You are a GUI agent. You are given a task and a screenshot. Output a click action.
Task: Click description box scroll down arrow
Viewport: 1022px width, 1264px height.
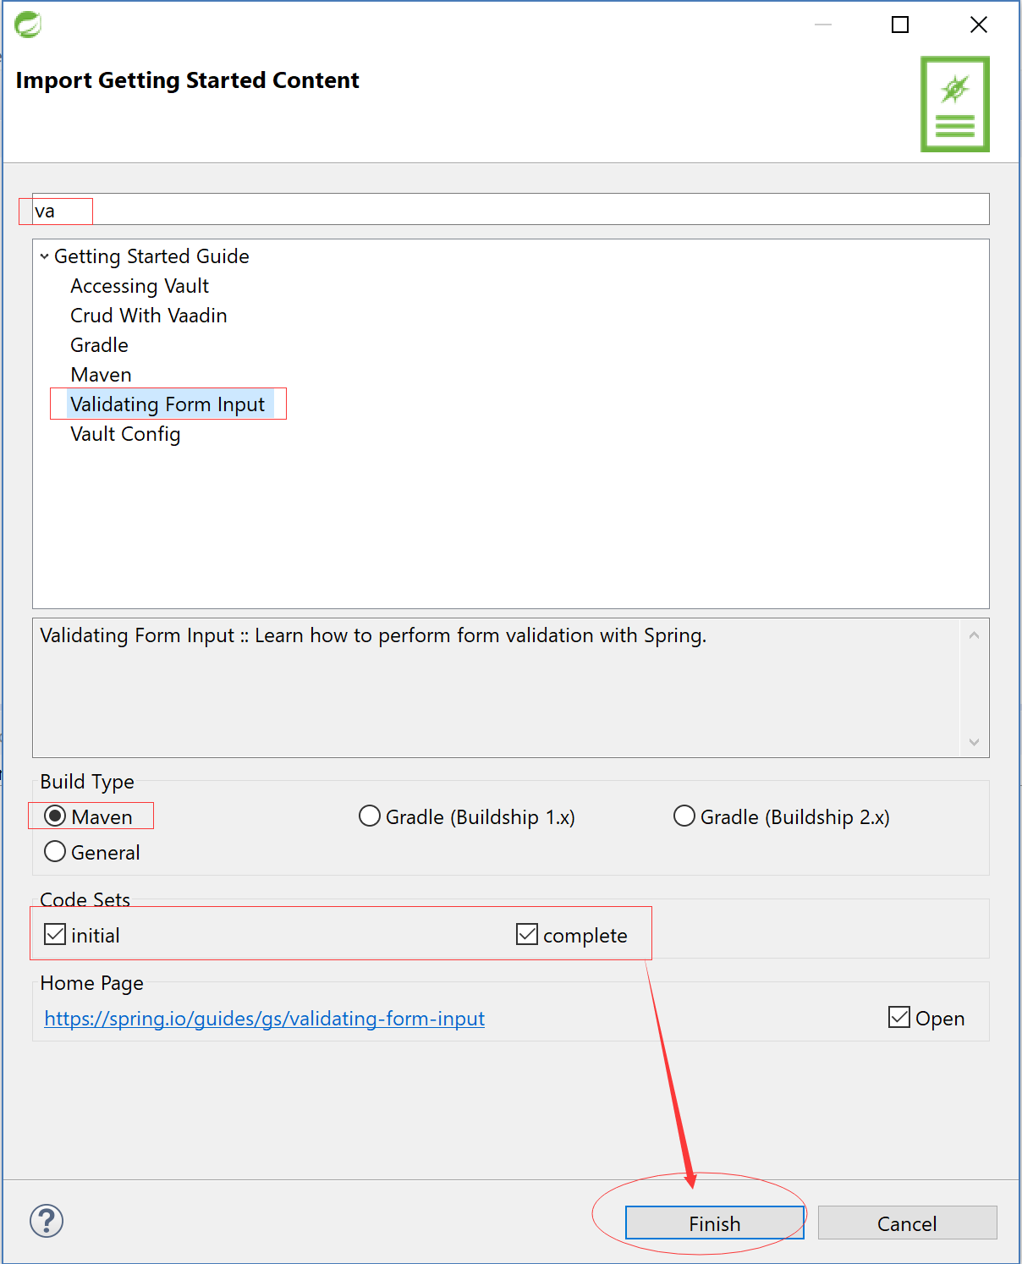click(974, 742)
